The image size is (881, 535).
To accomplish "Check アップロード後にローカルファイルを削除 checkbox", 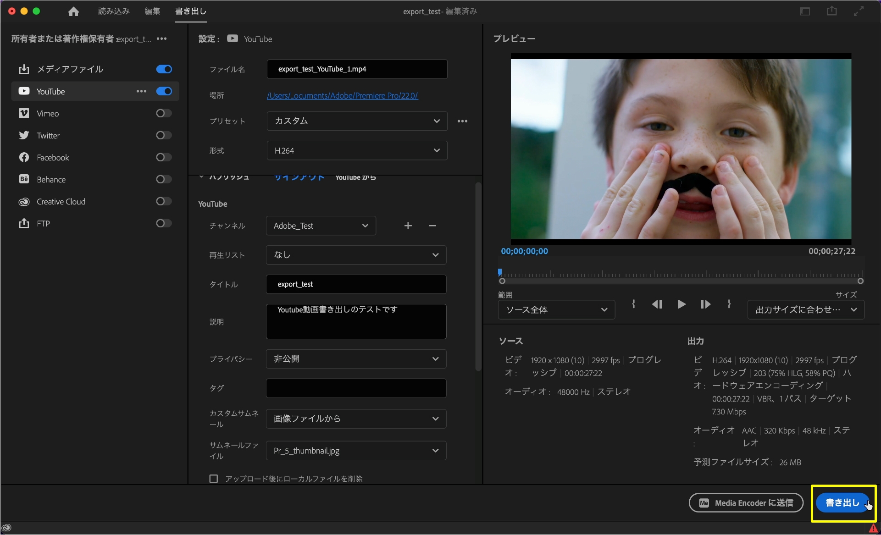I will coord(214,479).
